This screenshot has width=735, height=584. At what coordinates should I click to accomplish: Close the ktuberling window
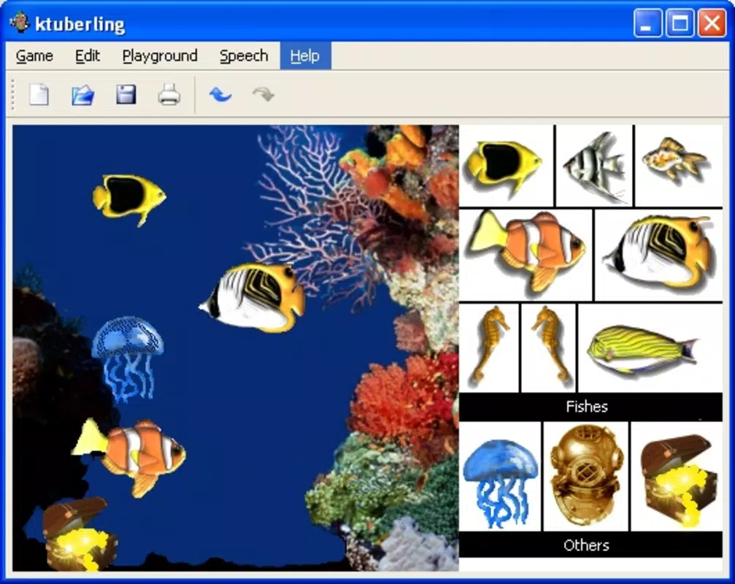(x=712, y=23)
